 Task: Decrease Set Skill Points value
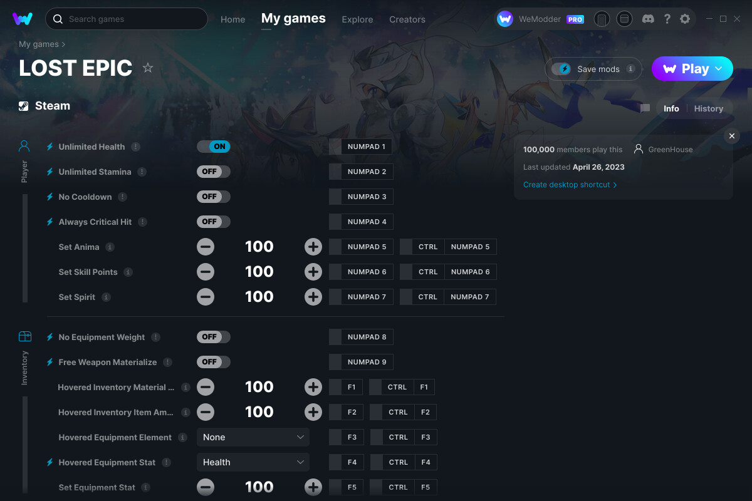coord(206,272)
